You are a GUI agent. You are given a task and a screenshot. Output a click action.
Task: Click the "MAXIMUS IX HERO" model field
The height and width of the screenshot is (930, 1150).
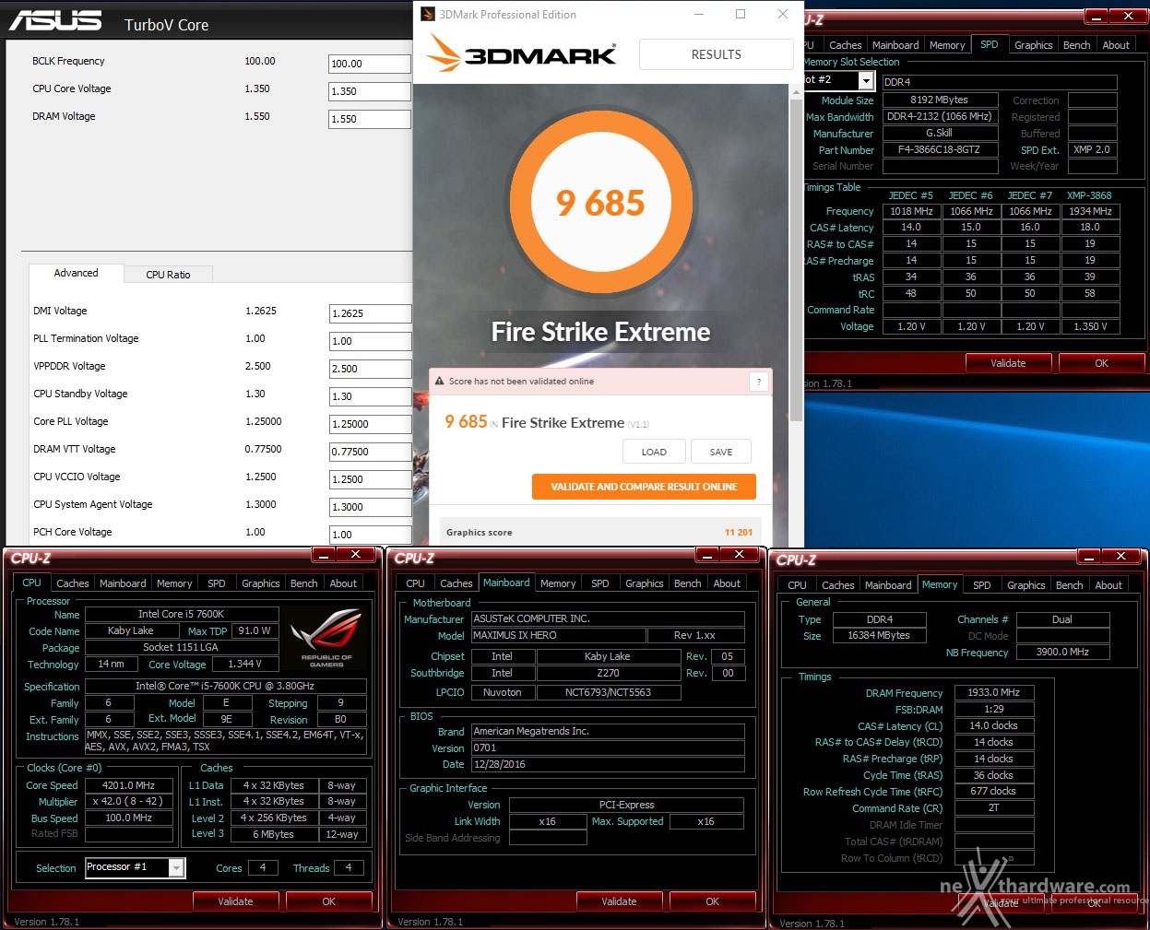(x=558, y=635)
